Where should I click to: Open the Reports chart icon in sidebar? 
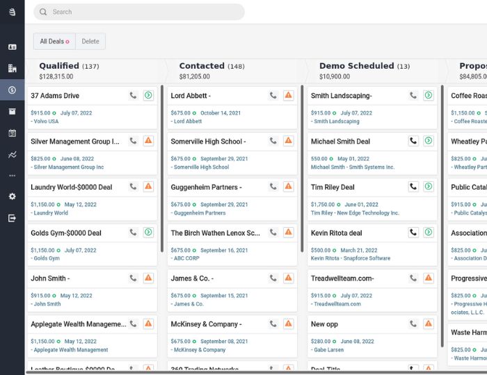(12, 154)
